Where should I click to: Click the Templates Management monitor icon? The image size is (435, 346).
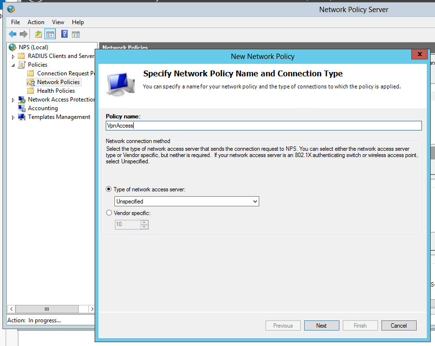[22, 117]
